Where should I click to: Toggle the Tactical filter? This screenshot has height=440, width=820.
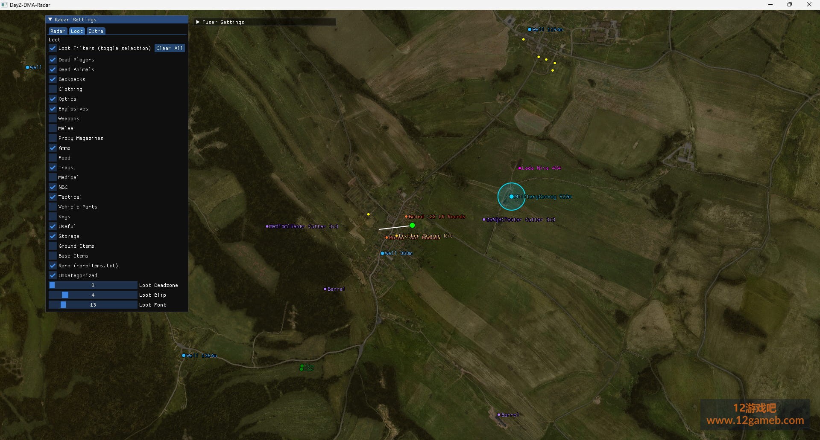pyautogui.click(x=53, y=197)
